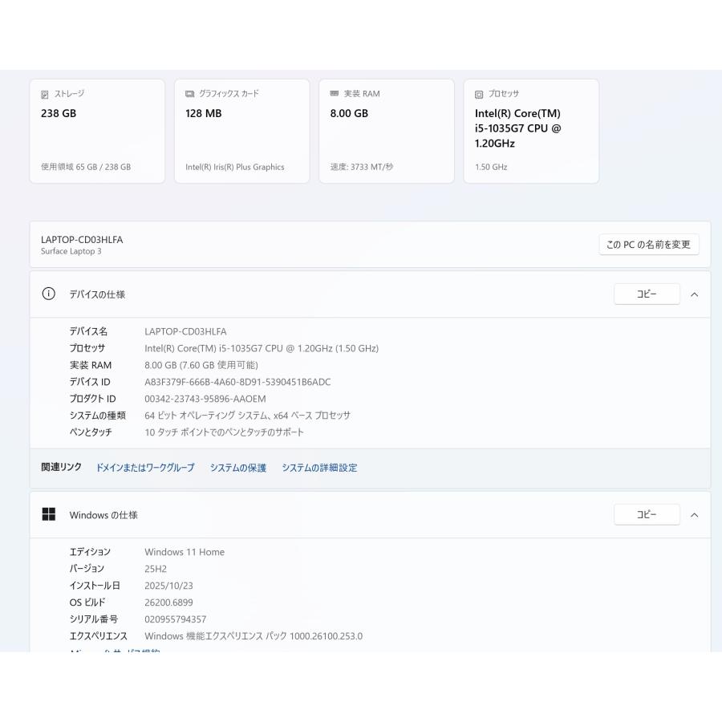
Task: Select version value 25H2
Action: 156,569
